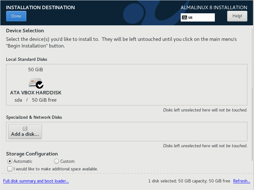Image resolution: width=254 pixels, height=190 pixels.
Task: Open Full disk summary and boot loader link
Action: click(36, 181)
